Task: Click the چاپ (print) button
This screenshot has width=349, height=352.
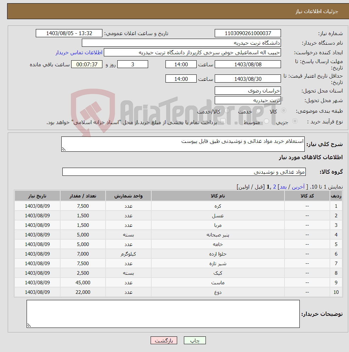Action: pos(195,340)
